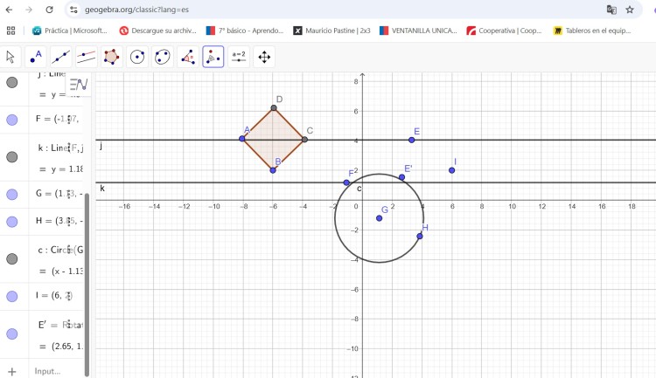
Task: Open the Práctica Microsoft bookmark
Action: click(70, 31)
